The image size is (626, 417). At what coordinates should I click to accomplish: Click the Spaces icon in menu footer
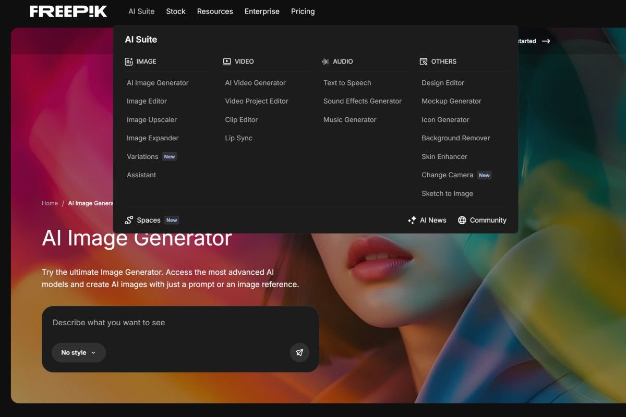click(x=129, y=220)
